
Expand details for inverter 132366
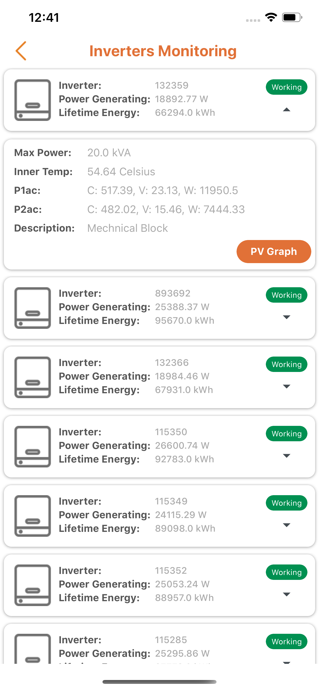coord(287,386)
